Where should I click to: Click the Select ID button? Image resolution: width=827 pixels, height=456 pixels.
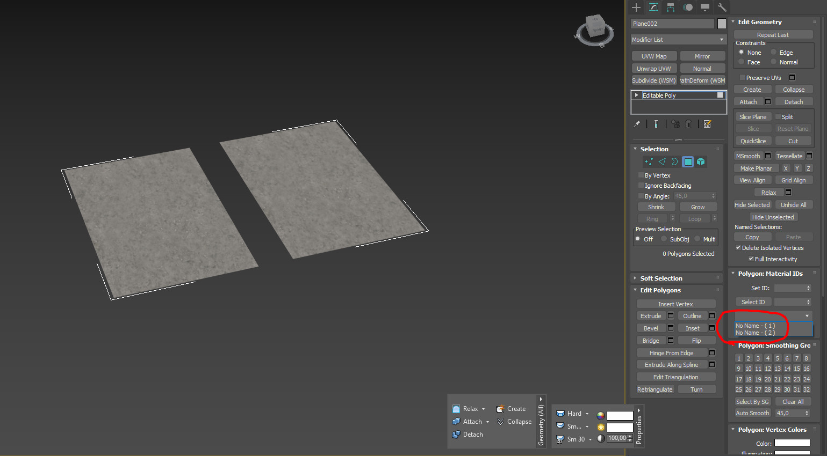pyautogui.click(x=753, y=302)
